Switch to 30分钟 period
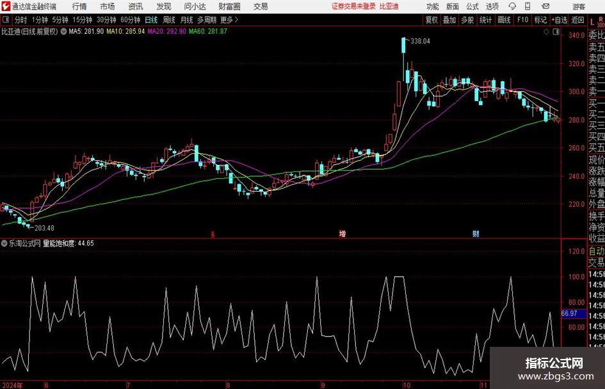 point(106,20)
